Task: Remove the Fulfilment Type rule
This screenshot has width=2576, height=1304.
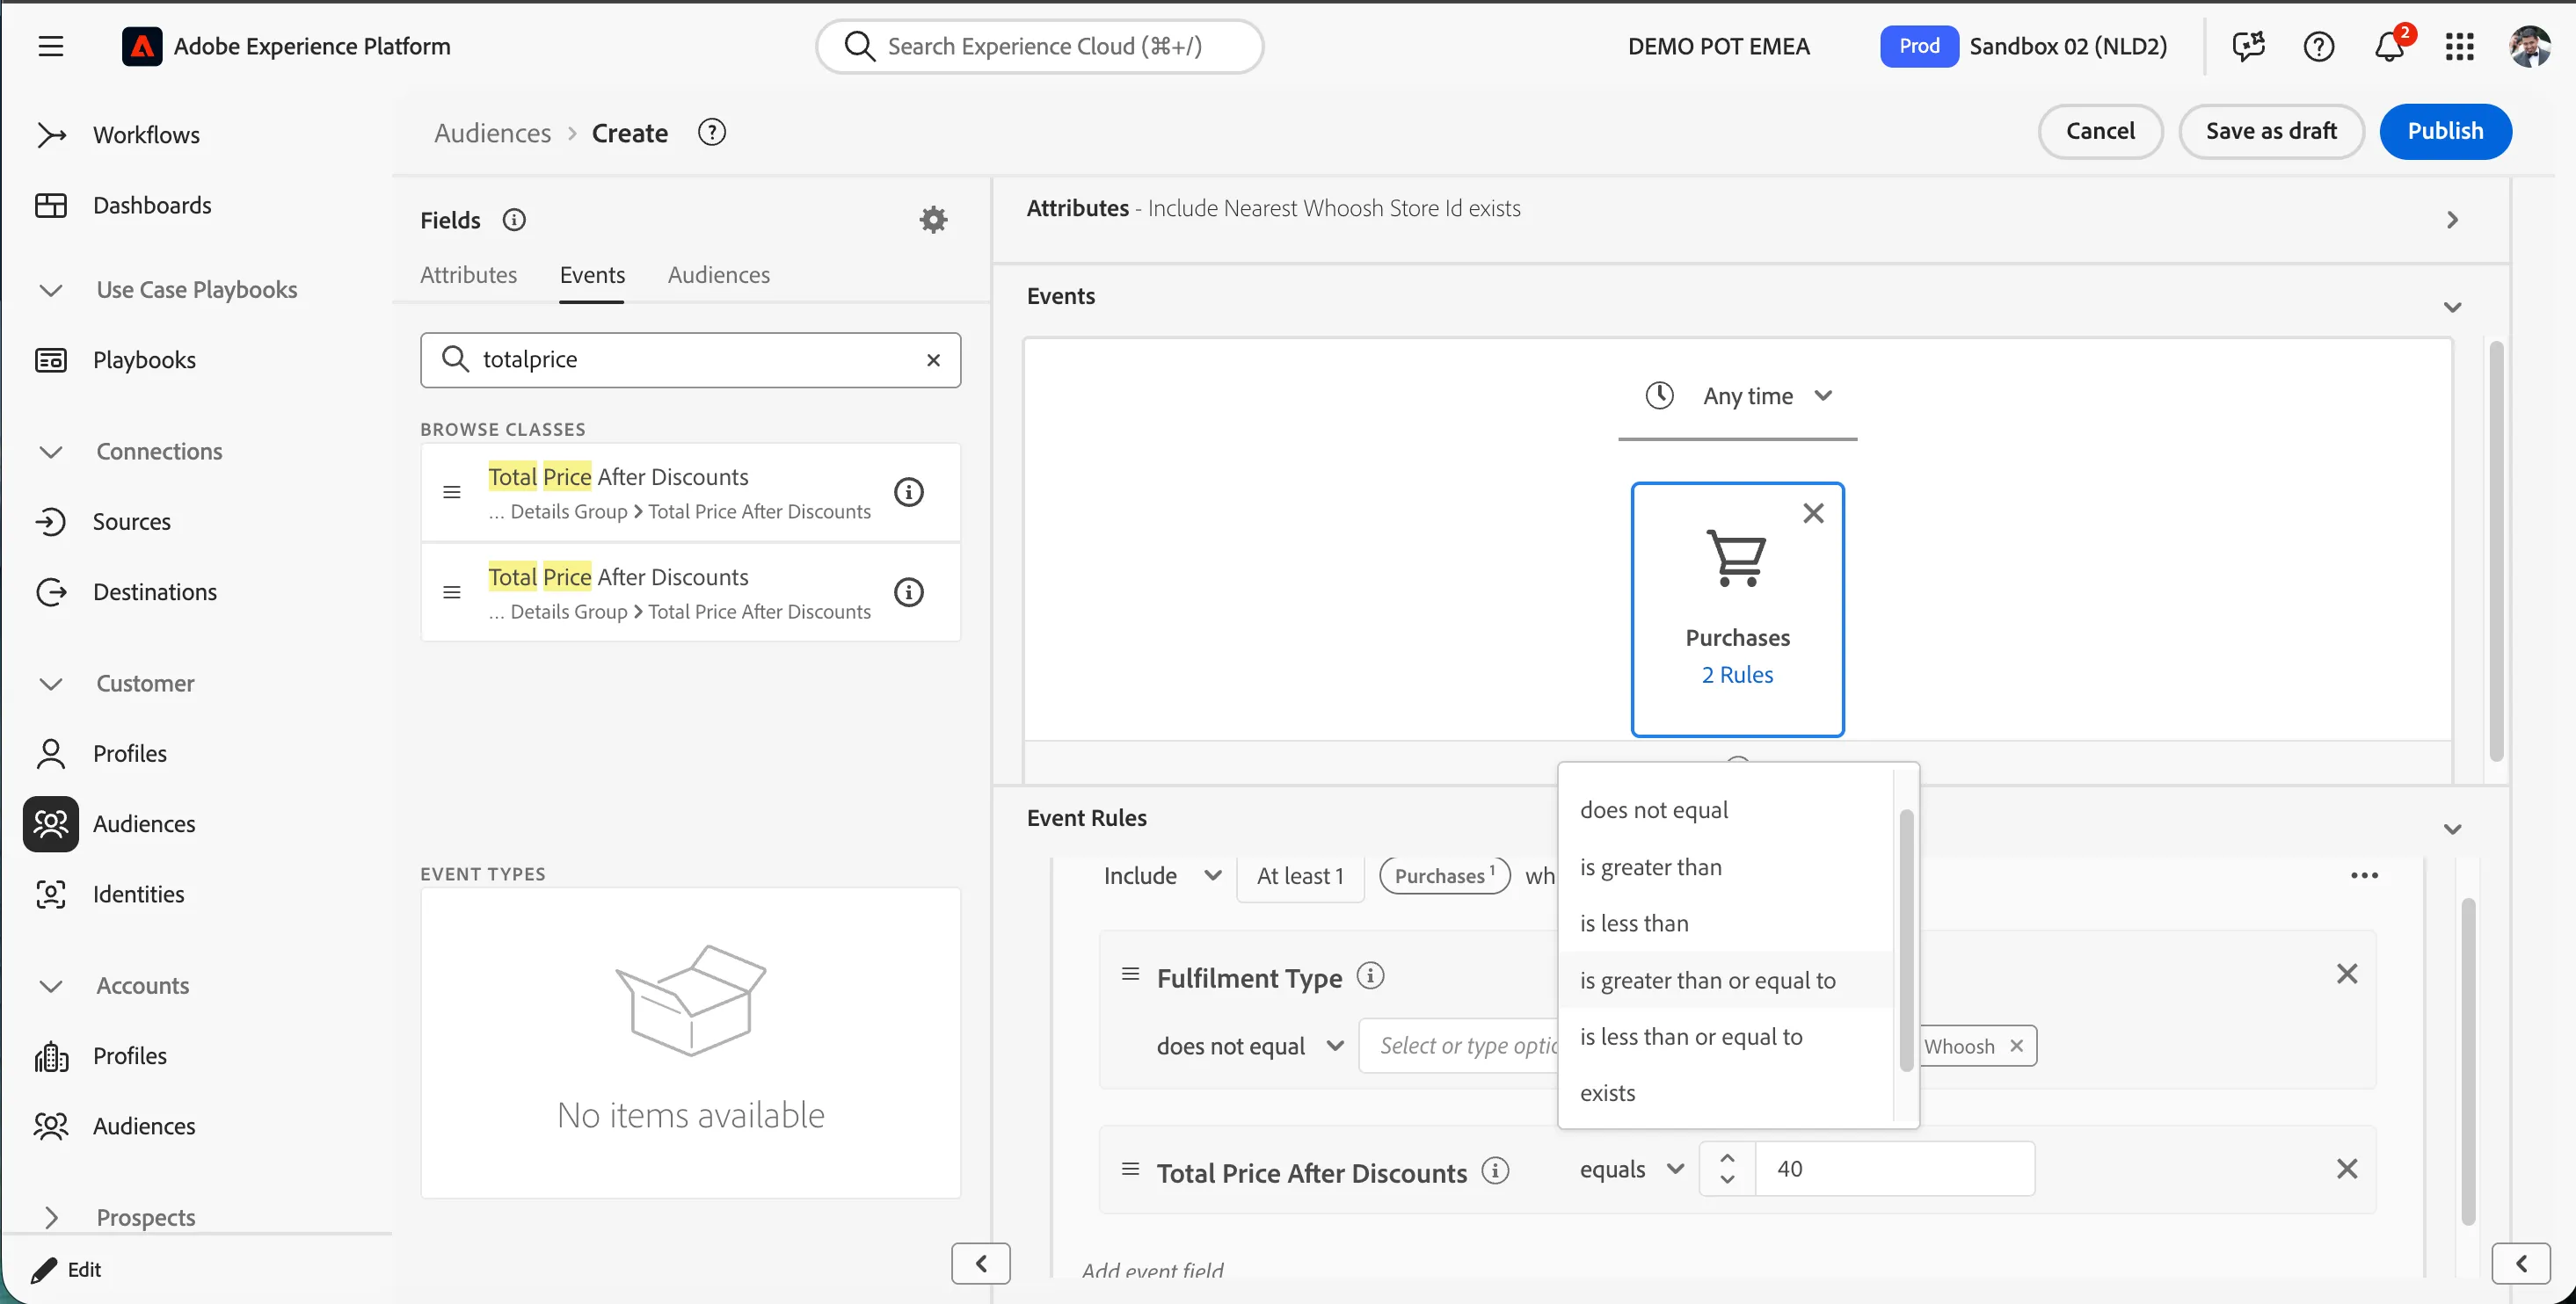Action: point(2347,974)
